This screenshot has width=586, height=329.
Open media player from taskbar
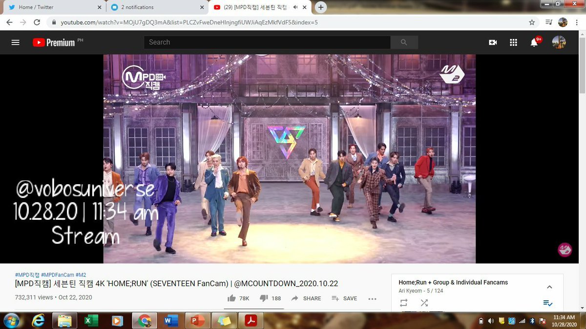click(x=117, y=321)
